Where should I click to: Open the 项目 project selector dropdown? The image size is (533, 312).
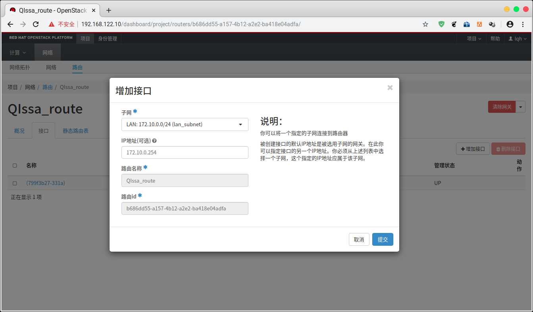[474, 39]
